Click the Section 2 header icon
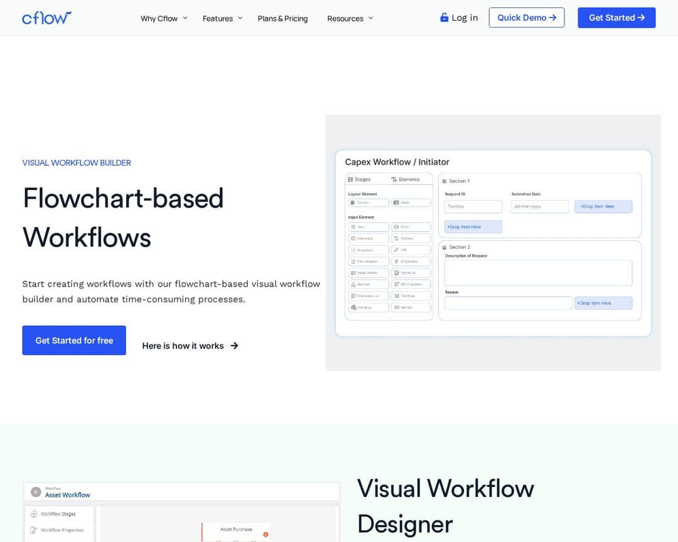 pos(444,247)
